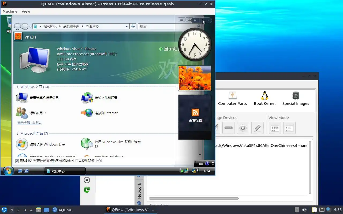Click the Vista volume tray icon

point(198,171)
